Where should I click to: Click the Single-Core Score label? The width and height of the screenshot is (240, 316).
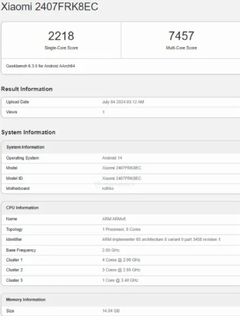click(x=61, y=48)
